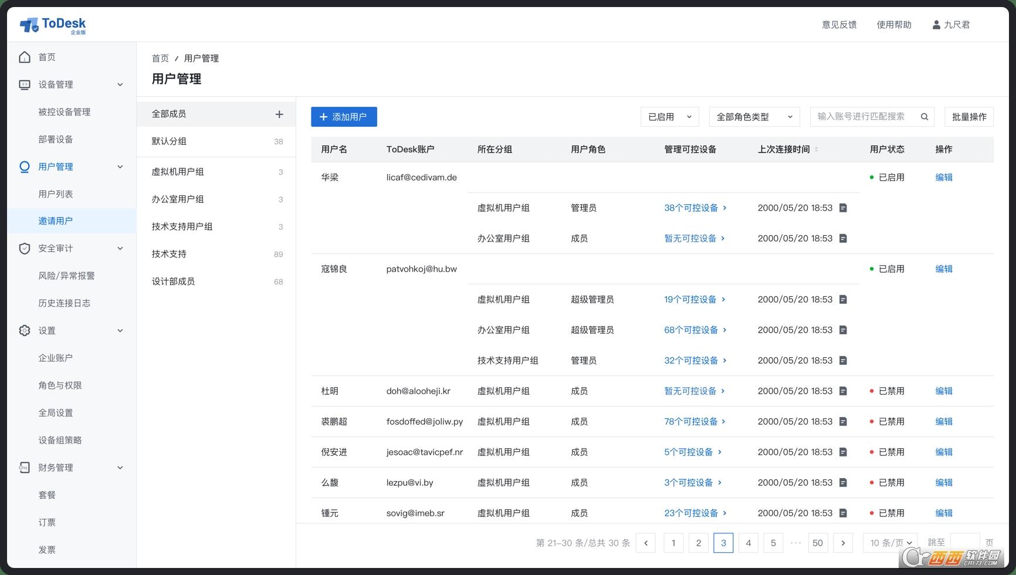Click the user management sidebar icon
This screenshot has width=1016, height=575.
click(x=25, y=167)
